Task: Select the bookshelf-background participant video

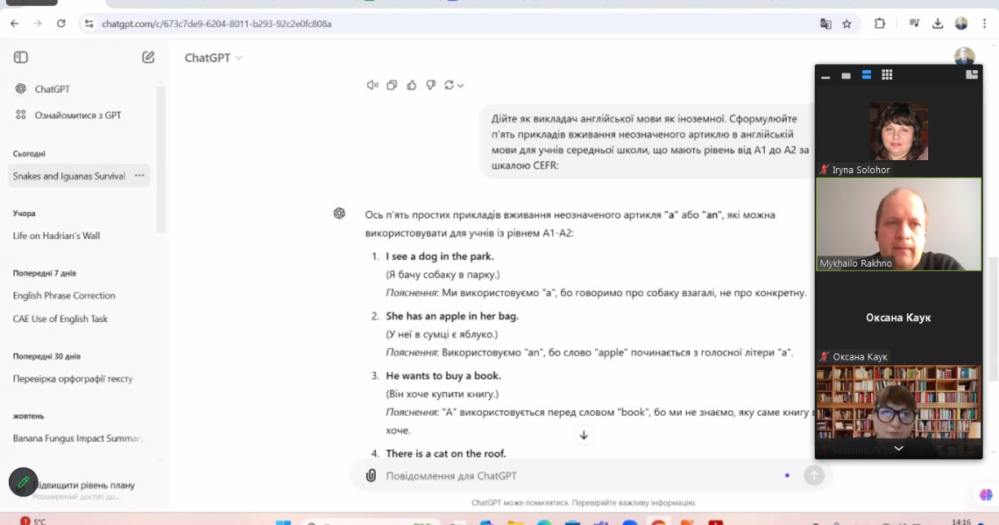Action: 898,402
